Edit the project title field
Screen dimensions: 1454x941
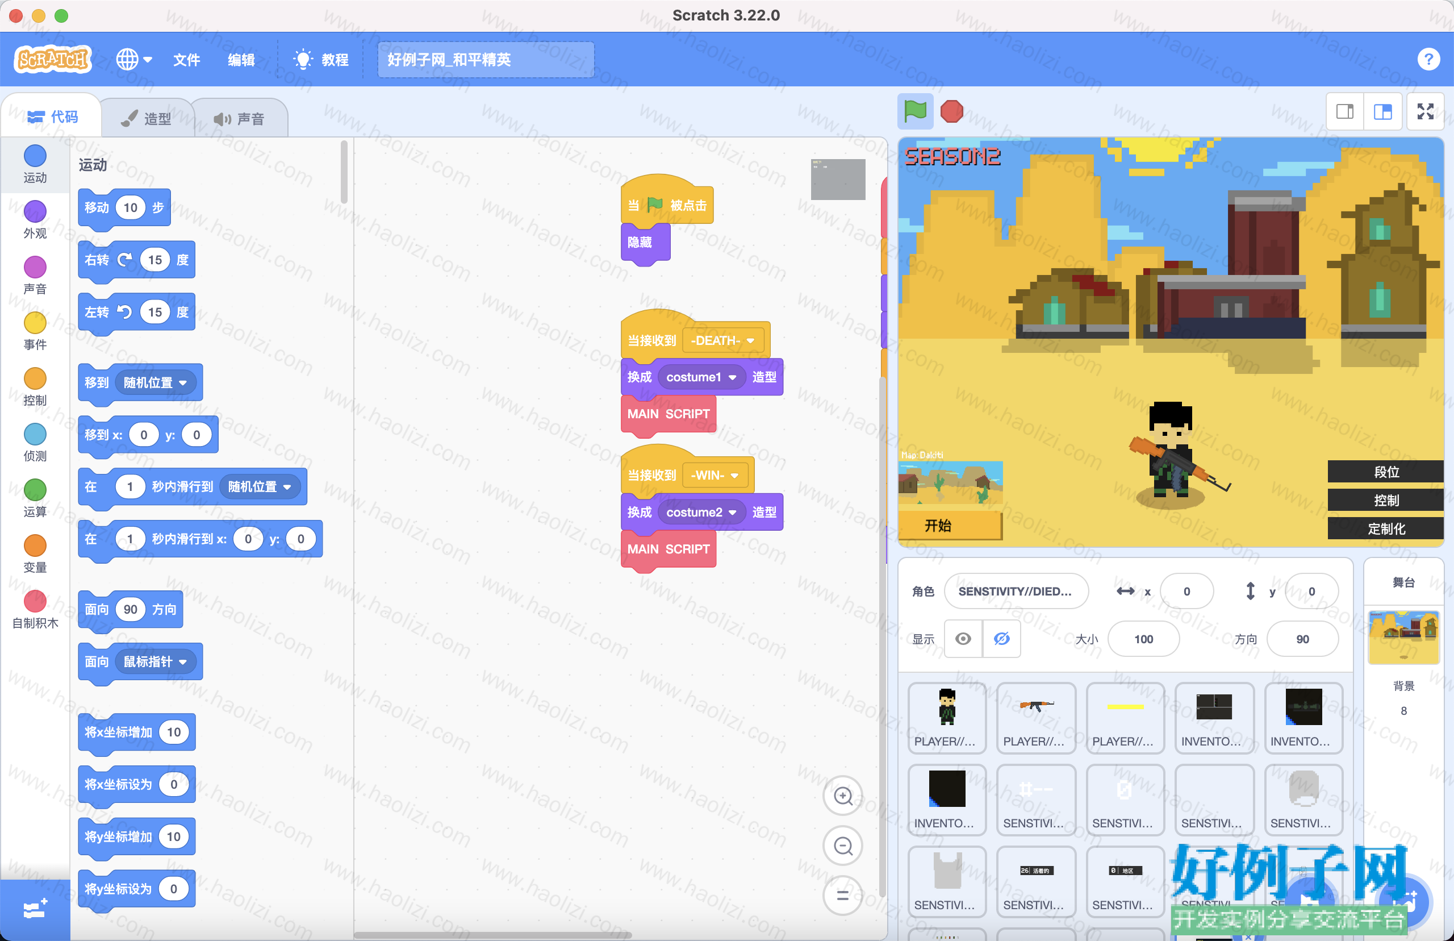click(486, 59)
